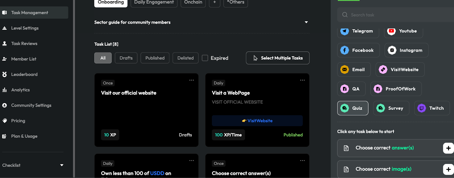Image resolution: width=454 pixels, height=178 pixels.
Task: Expand the Checklist dropdown arrow
Action: point(62,165)
